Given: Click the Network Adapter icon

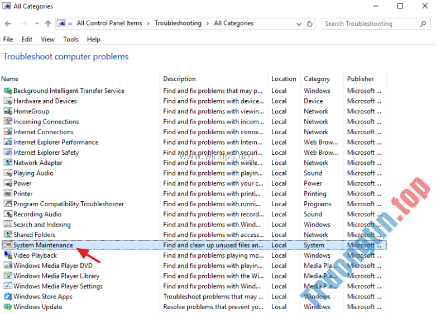Looking at the screenshot, I should click(x=8, y=163).
